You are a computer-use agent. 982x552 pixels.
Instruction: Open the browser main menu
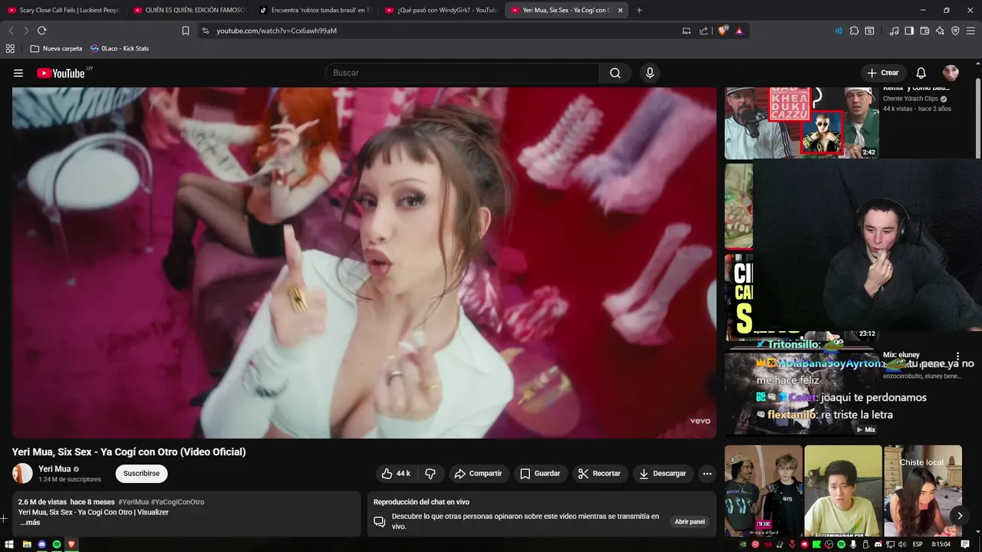[x=971, y=31]
